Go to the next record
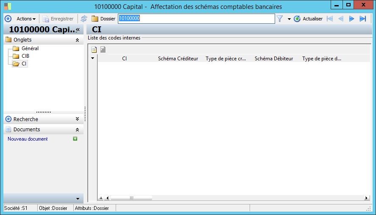 click(351, 19)
